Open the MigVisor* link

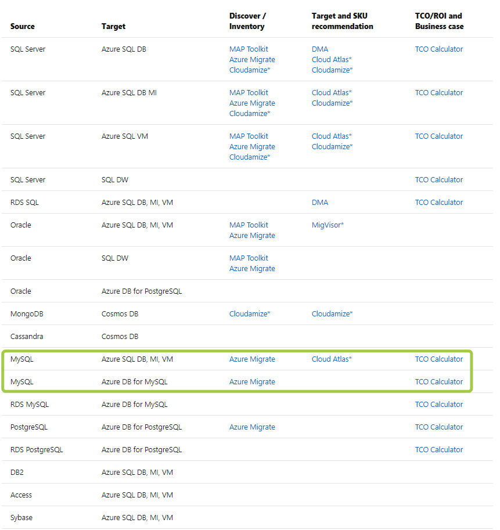328,225
